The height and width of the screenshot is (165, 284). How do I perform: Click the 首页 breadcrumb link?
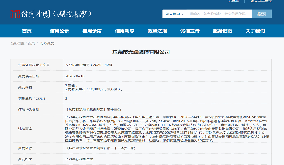(31, 43)
